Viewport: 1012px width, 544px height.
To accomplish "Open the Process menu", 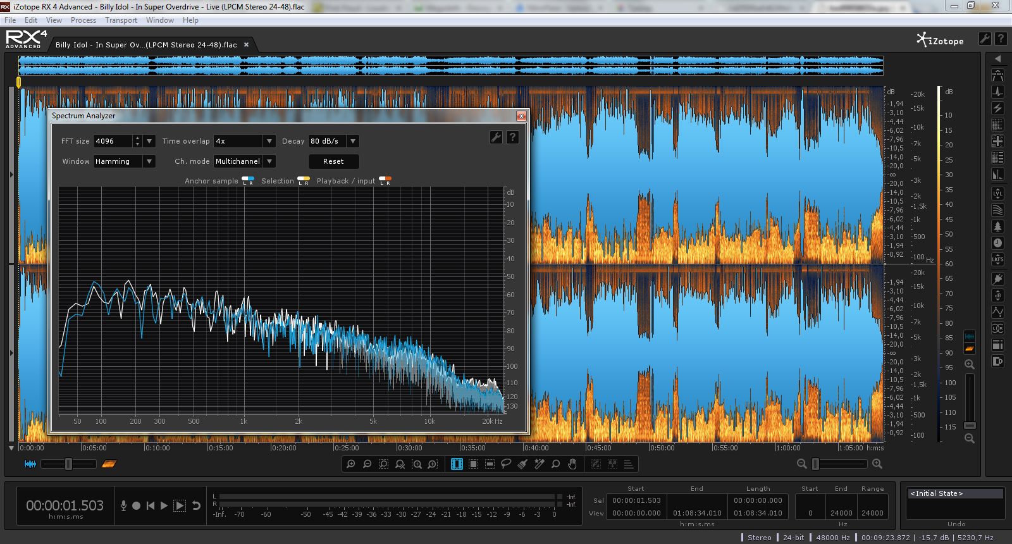I will coord(83,20).
